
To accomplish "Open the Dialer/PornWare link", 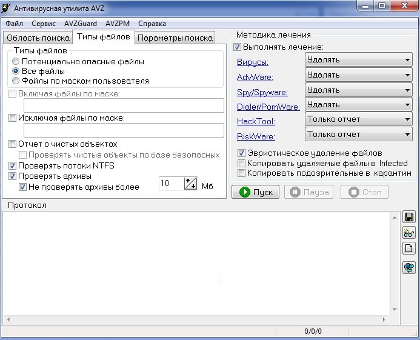I will coord(268,107).
